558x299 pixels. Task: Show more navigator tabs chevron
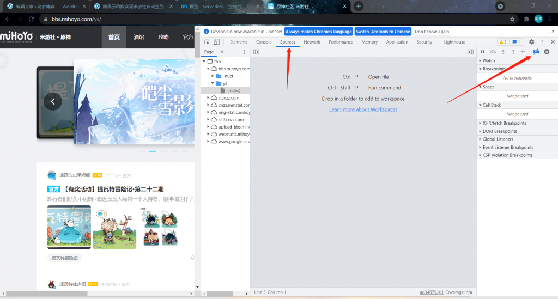pos(222,52)
